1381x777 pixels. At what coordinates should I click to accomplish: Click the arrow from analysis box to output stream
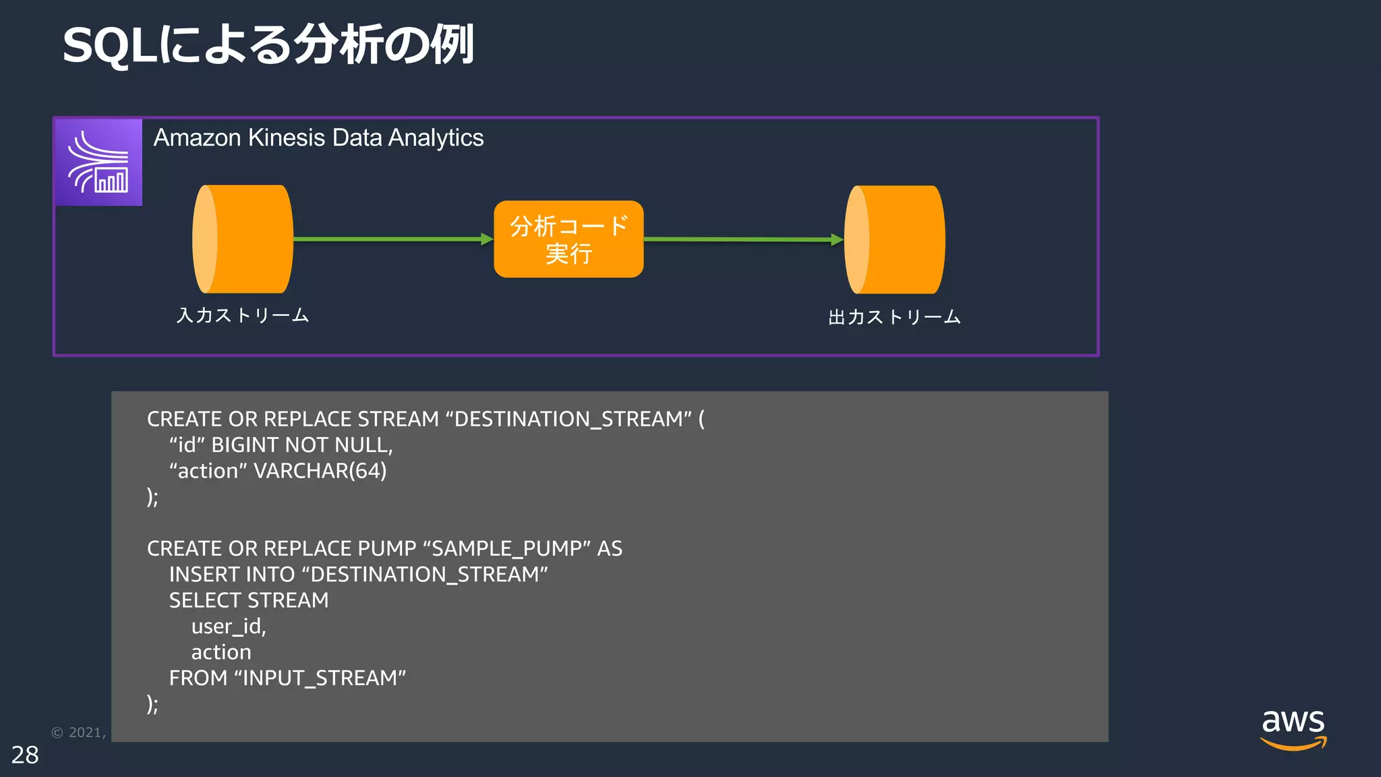[744, 239]
